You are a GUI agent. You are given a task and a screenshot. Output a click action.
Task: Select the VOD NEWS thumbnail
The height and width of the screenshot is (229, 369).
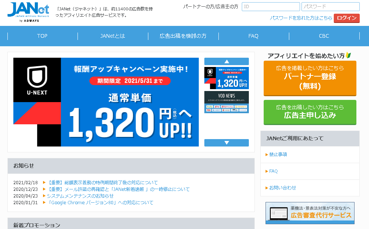tap(226, 102)
